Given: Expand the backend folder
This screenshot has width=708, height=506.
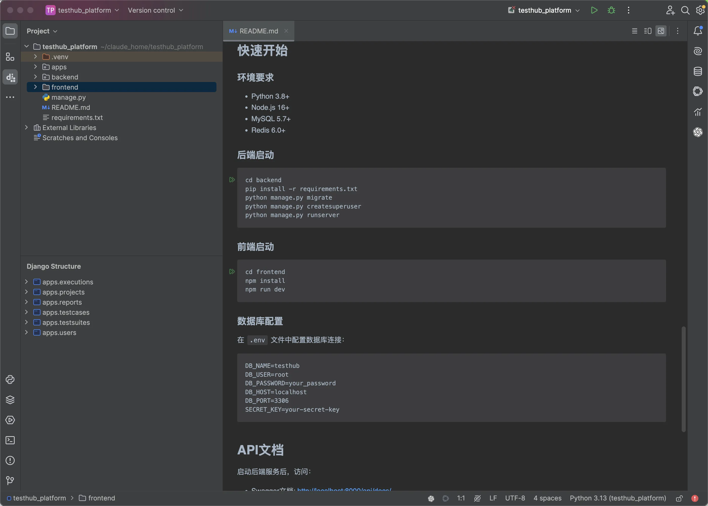Looking at the screenshot, I should click(x=35, y=77).
